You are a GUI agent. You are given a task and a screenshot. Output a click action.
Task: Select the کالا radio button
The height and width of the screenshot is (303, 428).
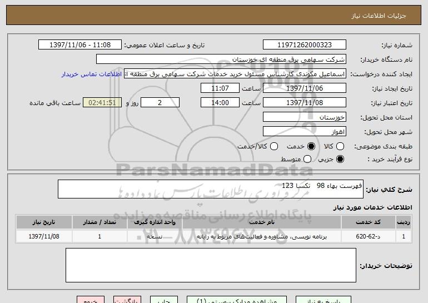coord(341,146)
